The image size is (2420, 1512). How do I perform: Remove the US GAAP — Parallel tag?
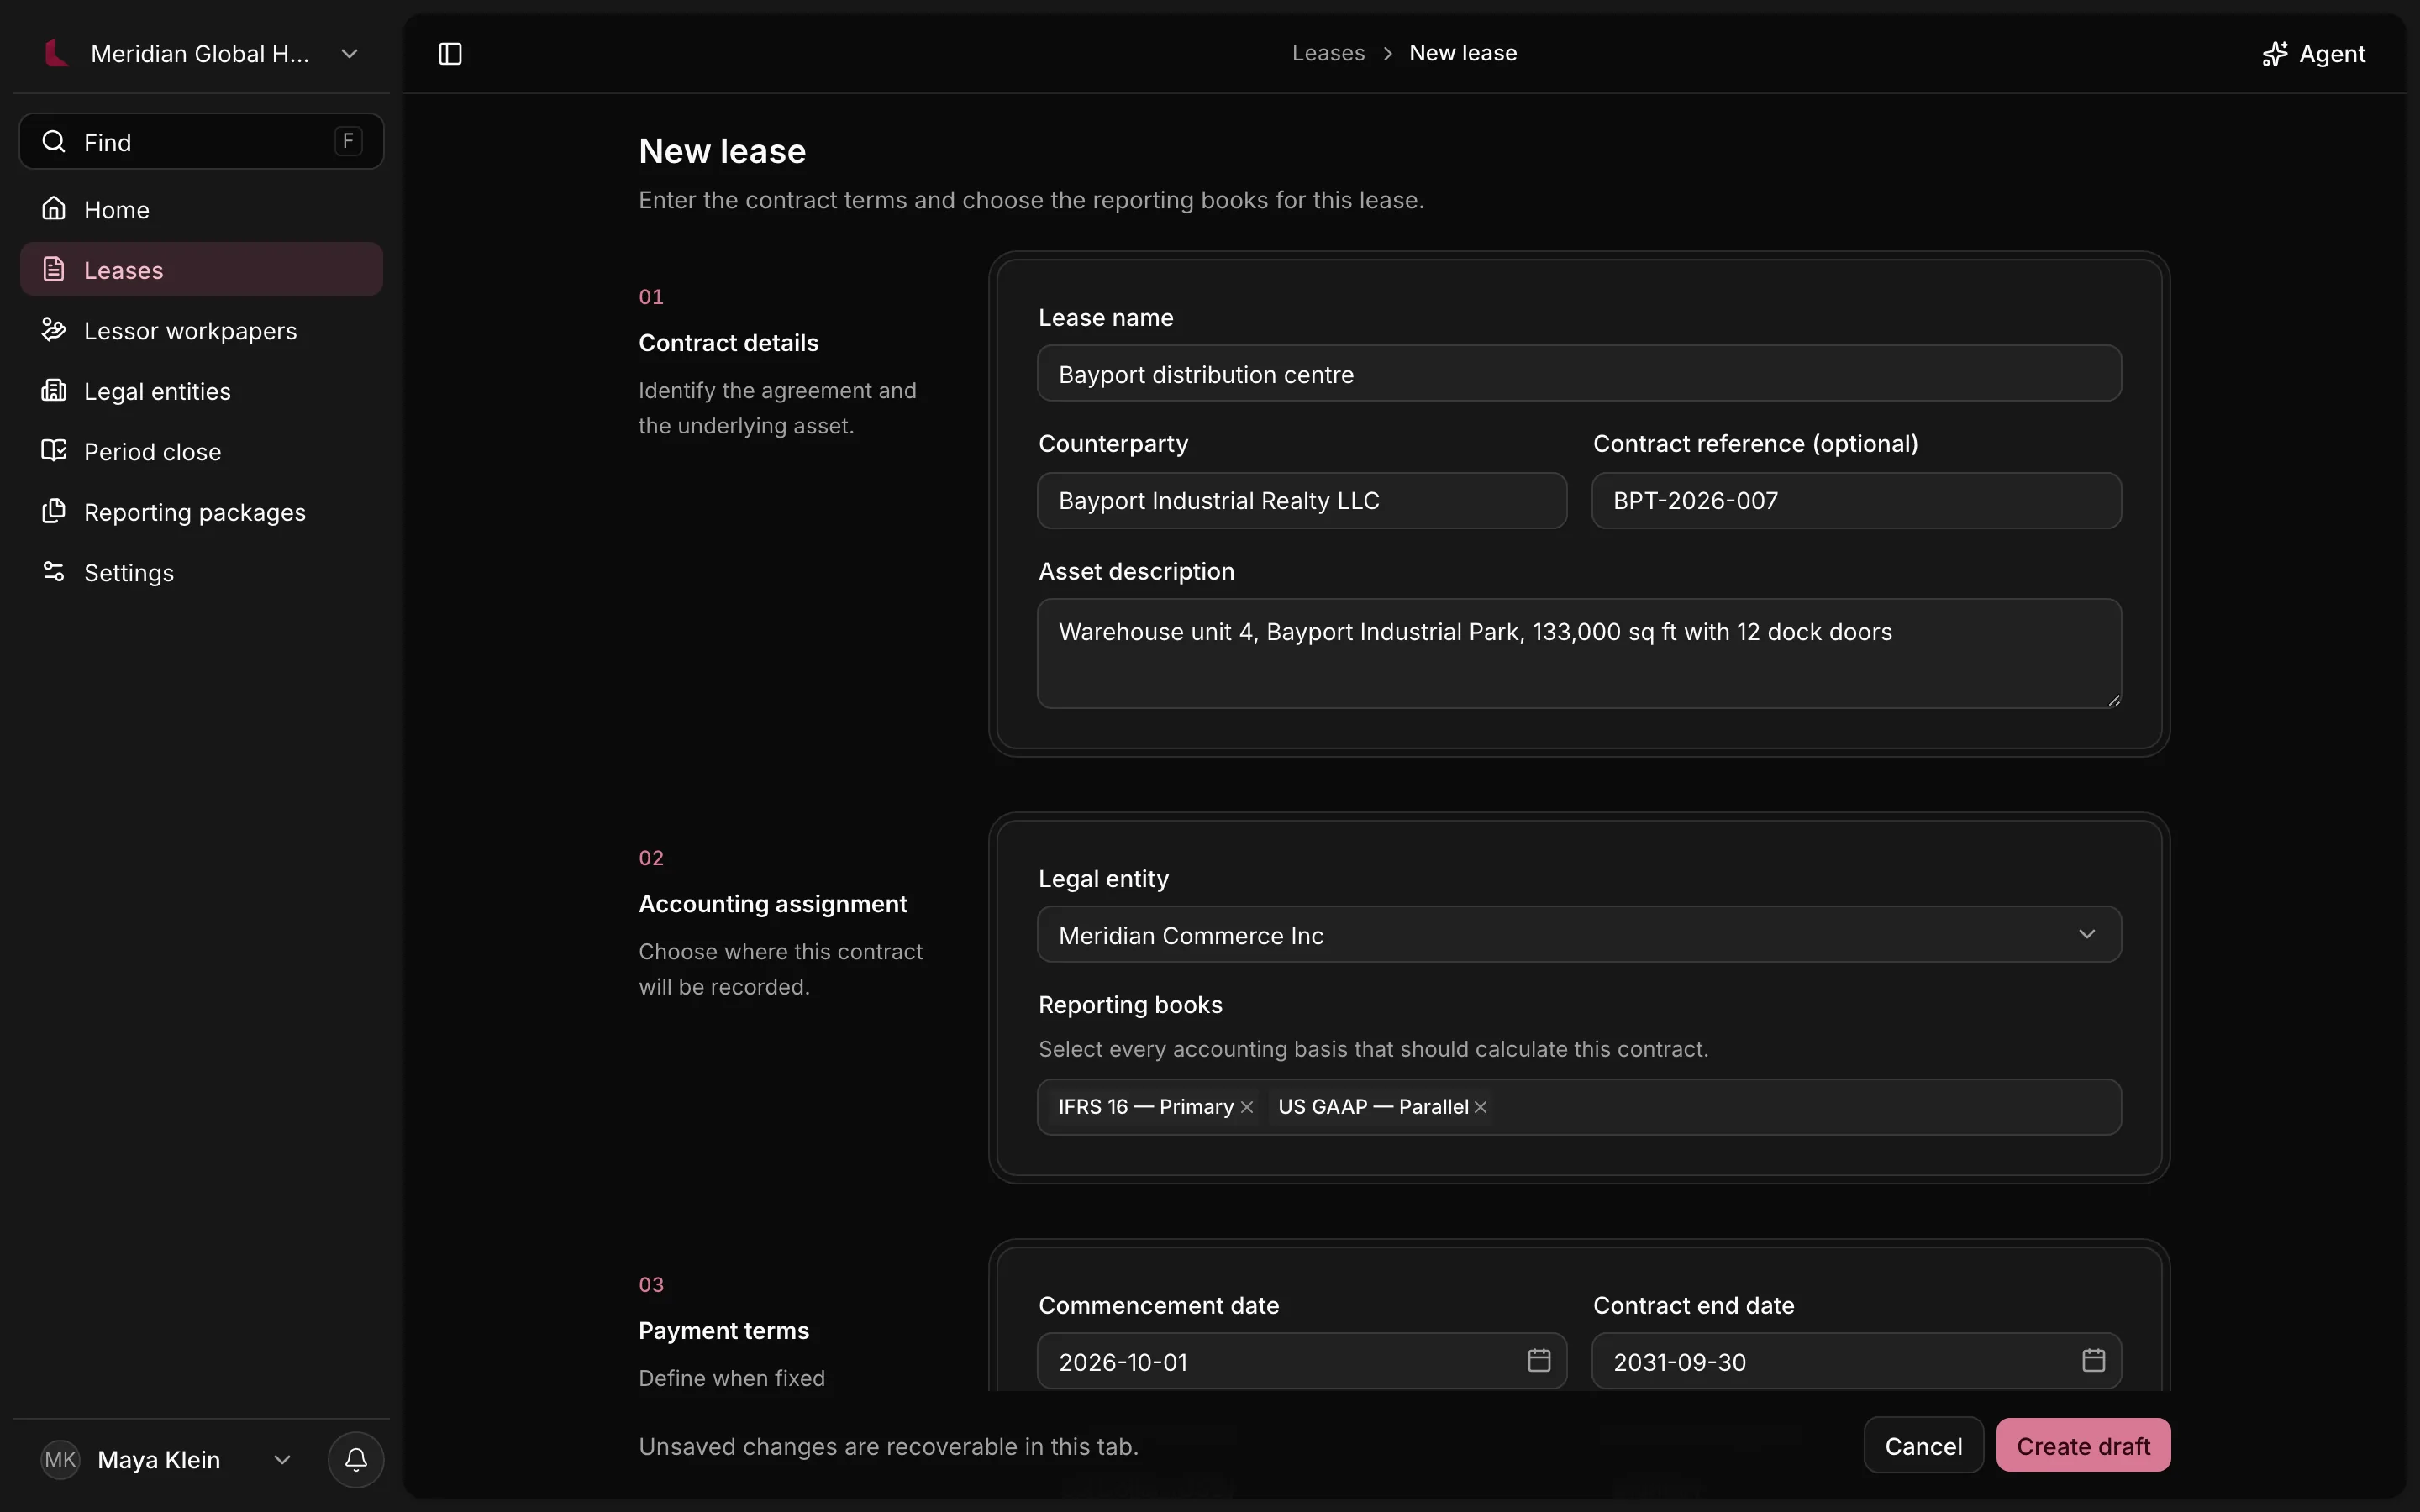point(1480,1107)
